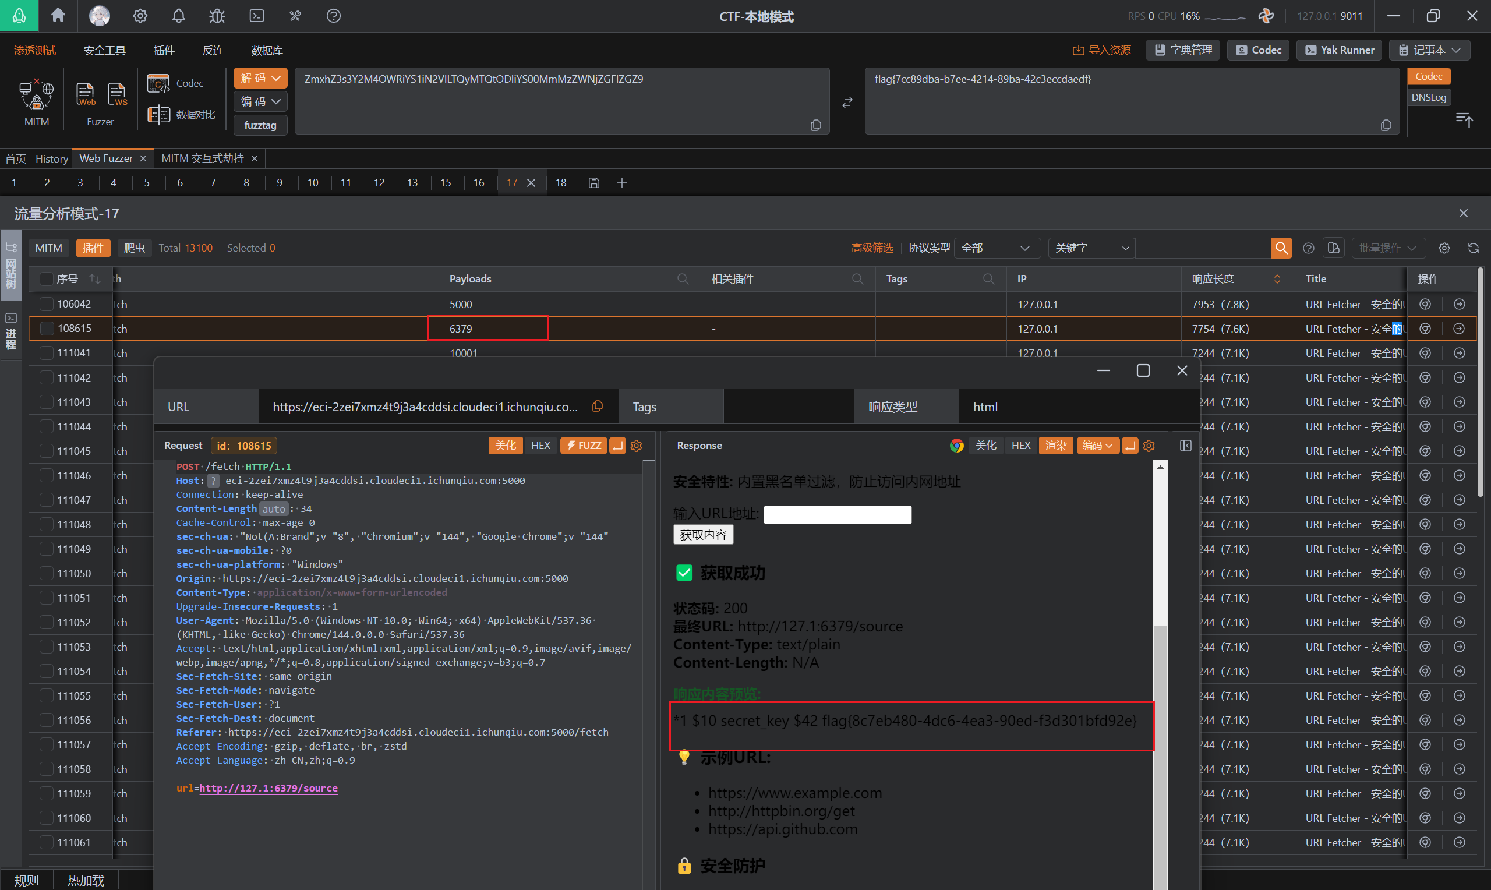Open the terminal console icon in top bar
Viewport: 1491px width, 890px height.
pos(257,16)
